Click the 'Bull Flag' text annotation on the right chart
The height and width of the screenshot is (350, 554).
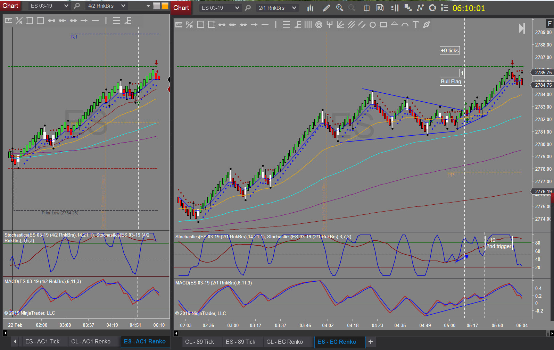(451, 82)
